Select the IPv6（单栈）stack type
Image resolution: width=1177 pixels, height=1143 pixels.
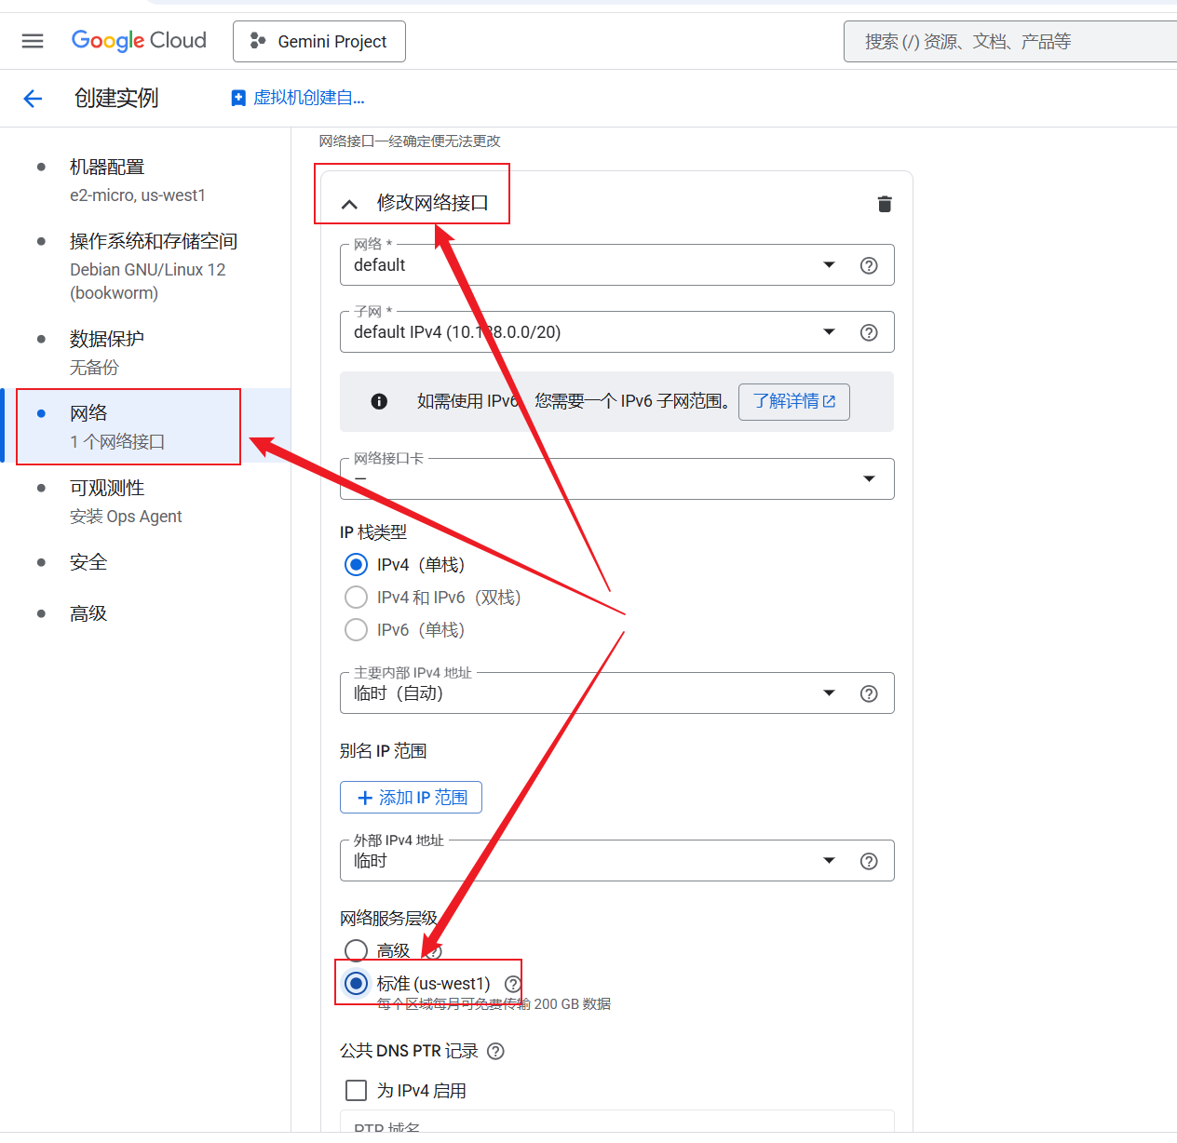click(356, 629)
